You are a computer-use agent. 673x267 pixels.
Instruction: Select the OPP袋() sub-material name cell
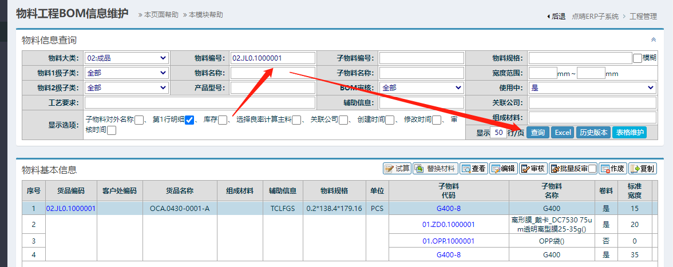click(x=552, y=241)
